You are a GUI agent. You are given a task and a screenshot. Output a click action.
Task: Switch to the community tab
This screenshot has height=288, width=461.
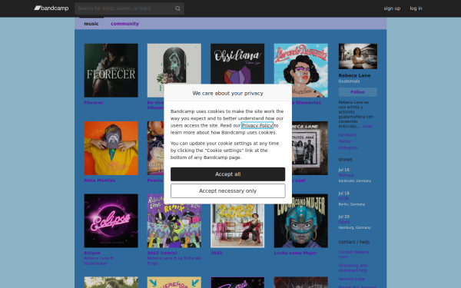coord(124,24)
